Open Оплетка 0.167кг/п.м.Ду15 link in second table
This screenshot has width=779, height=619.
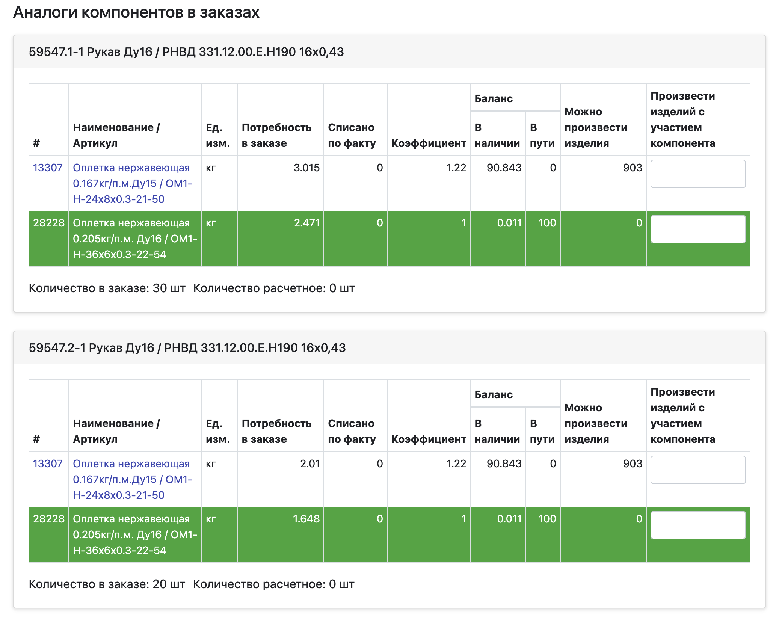pos(132,479)
